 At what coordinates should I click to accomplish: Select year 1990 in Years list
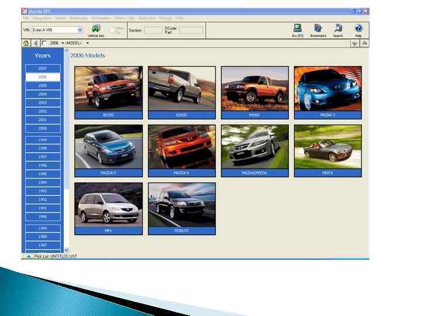(43, 217)
